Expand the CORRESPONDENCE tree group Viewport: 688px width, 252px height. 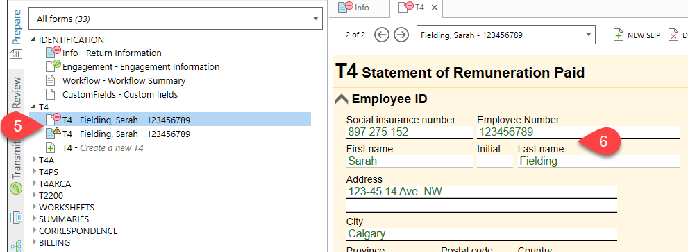tap(35, 231)
